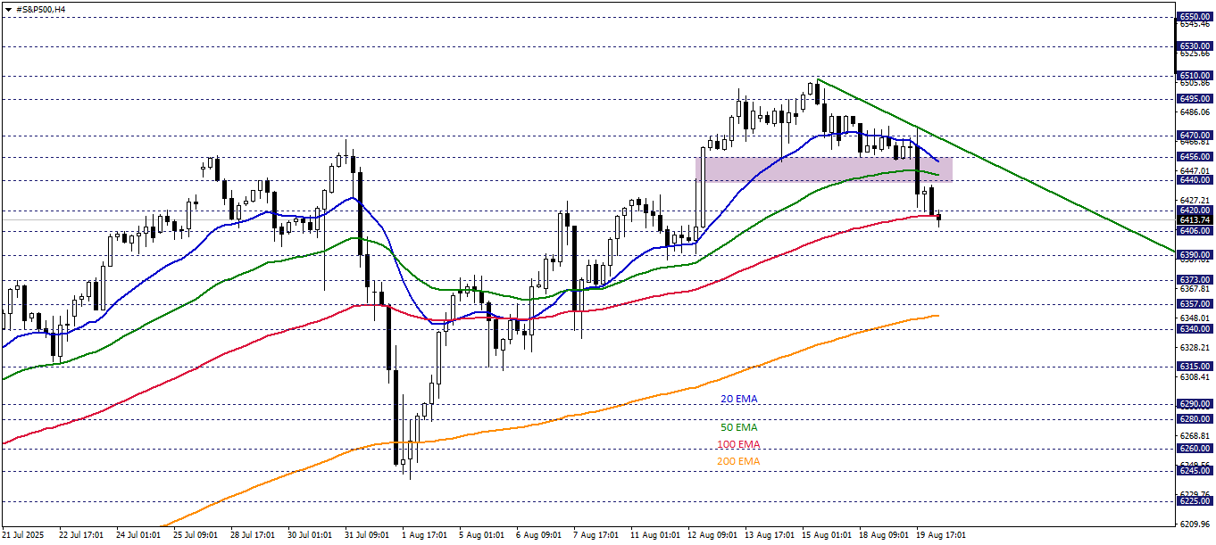Click the 6456.00 price level label
1216x545 pixels.
coord(1195,156)
